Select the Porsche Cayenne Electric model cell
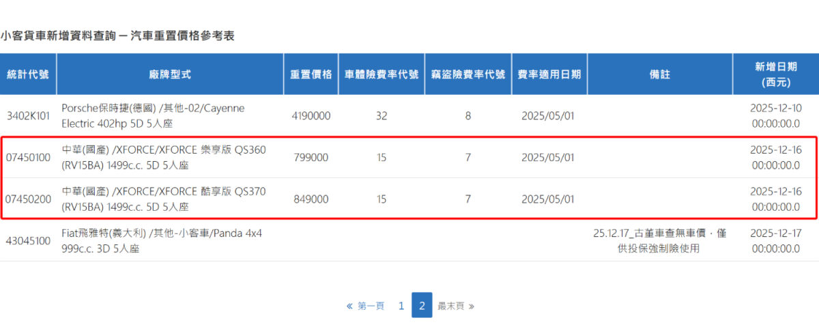This screenshot has width=819, height=331. [153, 116]
